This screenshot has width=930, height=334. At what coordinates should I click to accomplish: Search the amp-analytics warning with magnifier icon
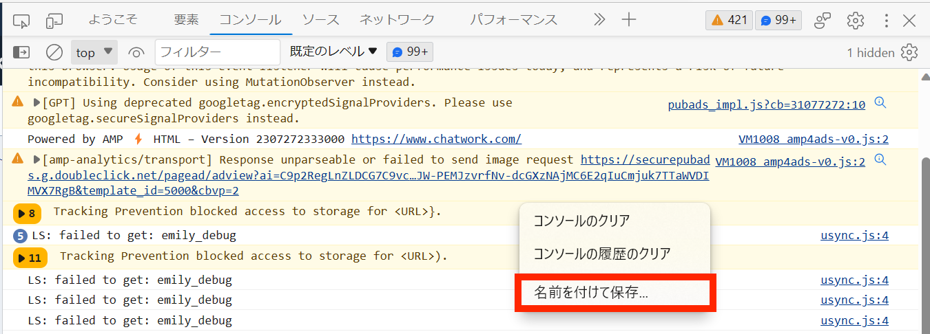pyautogui.click(x=880, y=160)
